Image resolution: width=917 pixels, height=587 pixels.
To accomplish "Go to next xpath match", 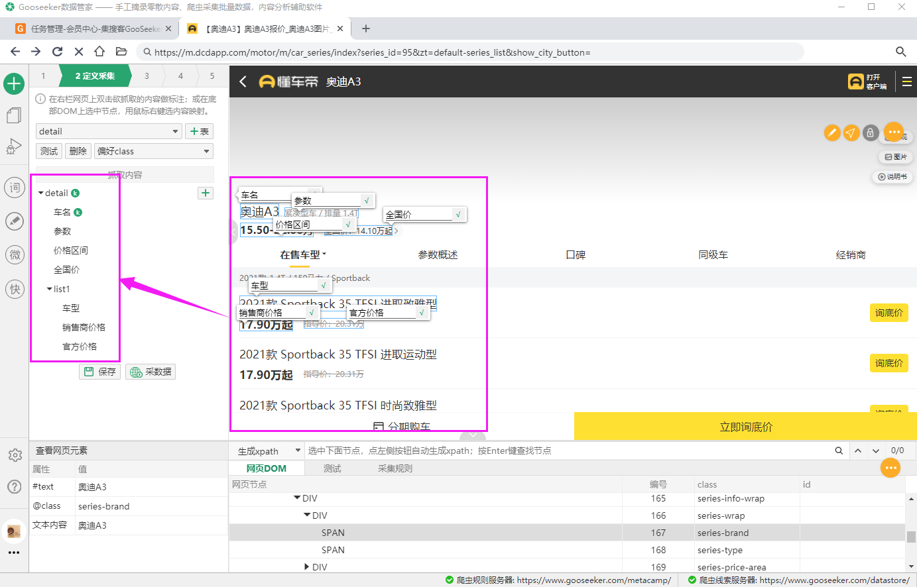I will (876, 451).
